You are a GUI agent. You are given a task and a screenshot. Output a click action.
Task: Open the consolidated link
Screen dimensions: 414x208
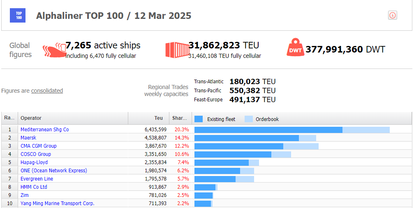47,91
